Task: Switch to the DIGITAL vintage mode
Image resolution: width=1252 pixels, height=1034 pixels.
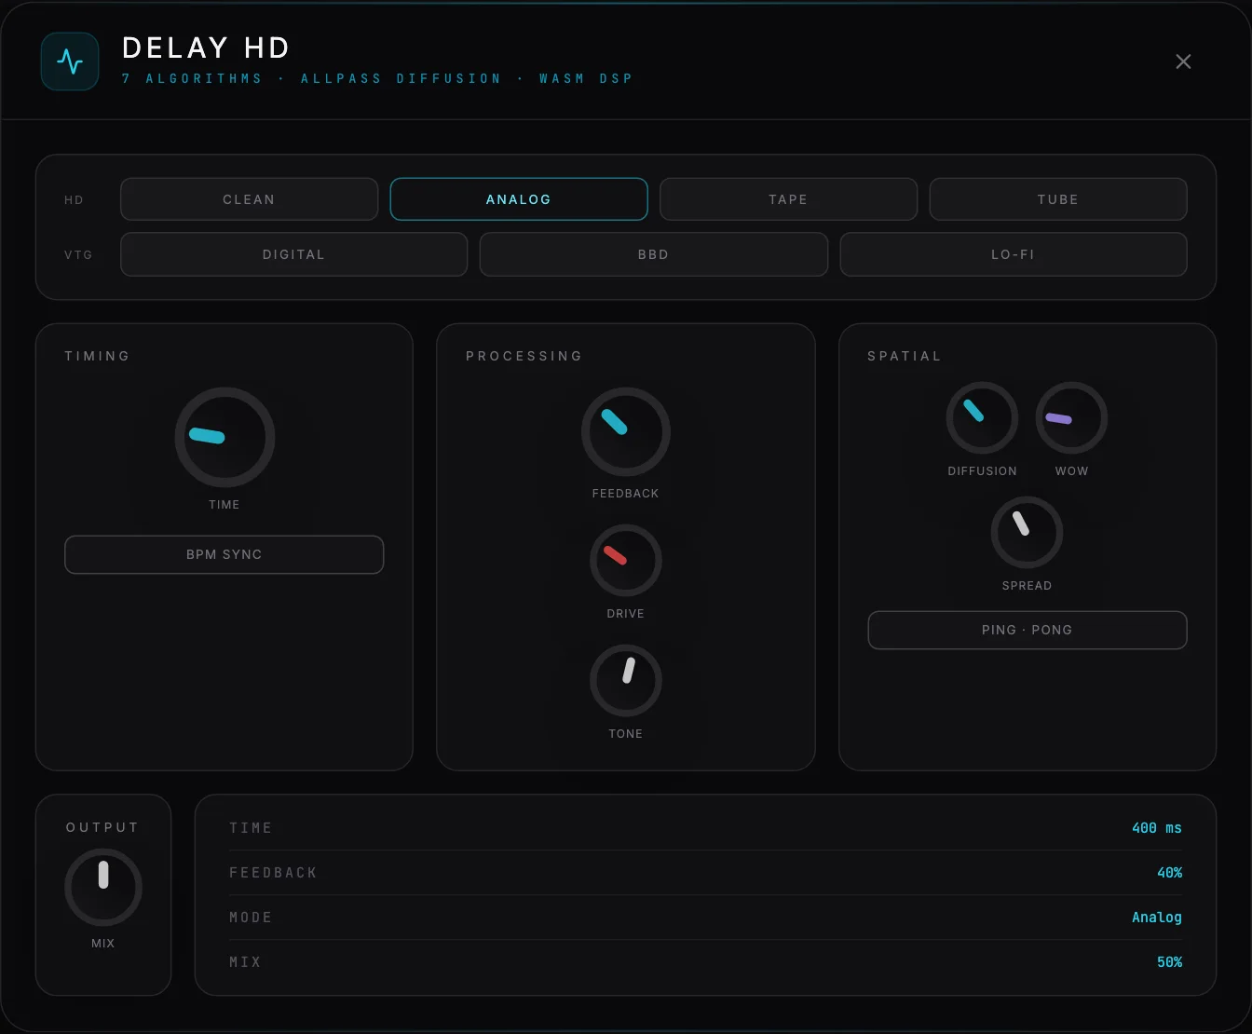Action: pyautogui.click(x=293, y=254)
